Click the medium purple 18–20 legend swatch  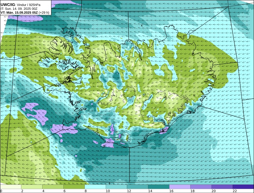(x=201, y=187)
